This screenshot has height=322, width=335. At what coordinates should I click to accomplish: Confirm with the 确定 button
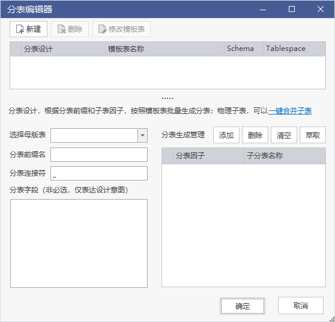(x=243, y=306)
